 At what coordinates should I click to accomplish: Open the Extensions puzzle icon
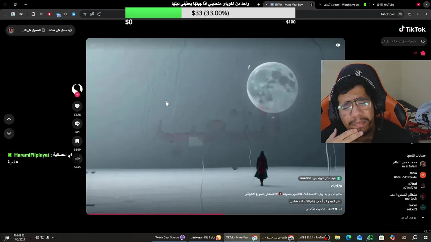pos(33,14)
